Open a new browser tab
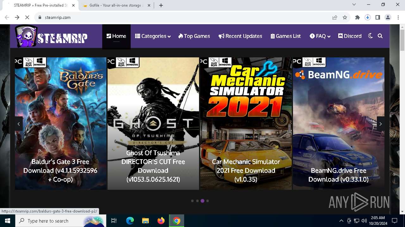Image resolution: width=405 pixels, height=227 pixels. click(x=161, y=5)
